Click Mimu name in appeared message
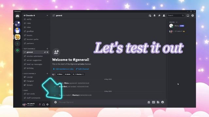The height and width of the screenshot is (117, 209). pos(67,83)
